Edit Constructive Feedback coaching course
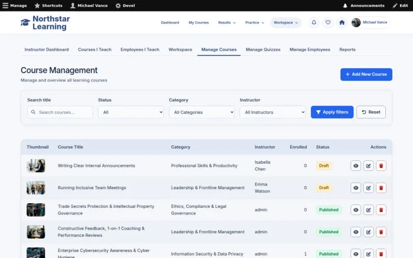413x258 pixels. pyautogui.click(x=368, y=232)
